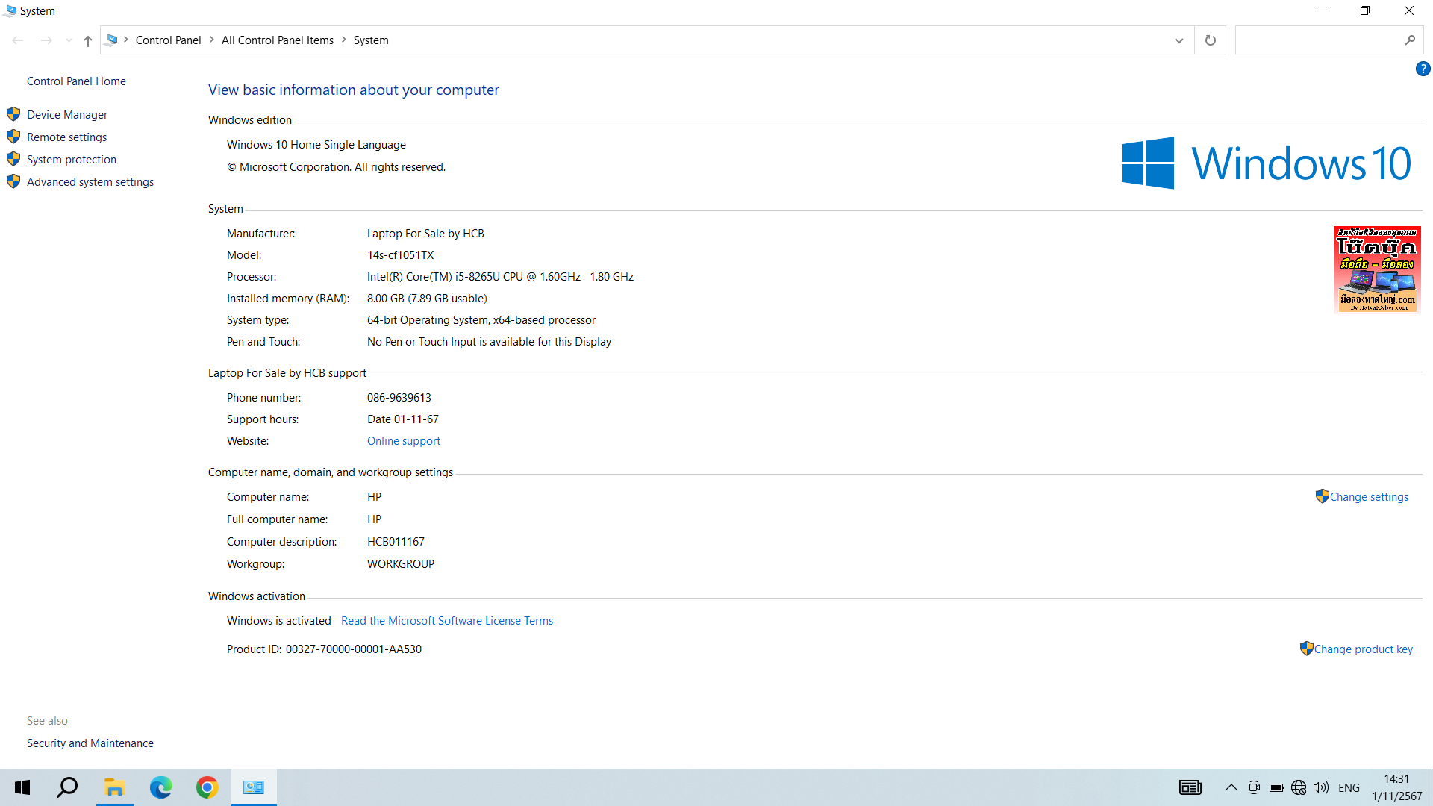This screenshot has height=806, width=1433.
Task: Open Google Chrome from taskbar
Action: pyautogui.click(x=207, y=787)
